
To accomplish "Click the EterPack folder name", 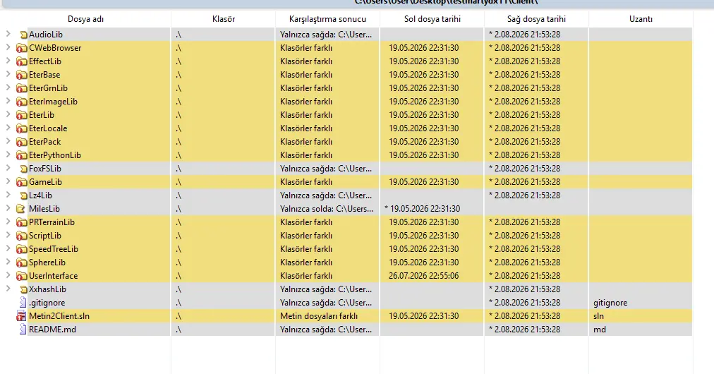I will tap(44, 142).
